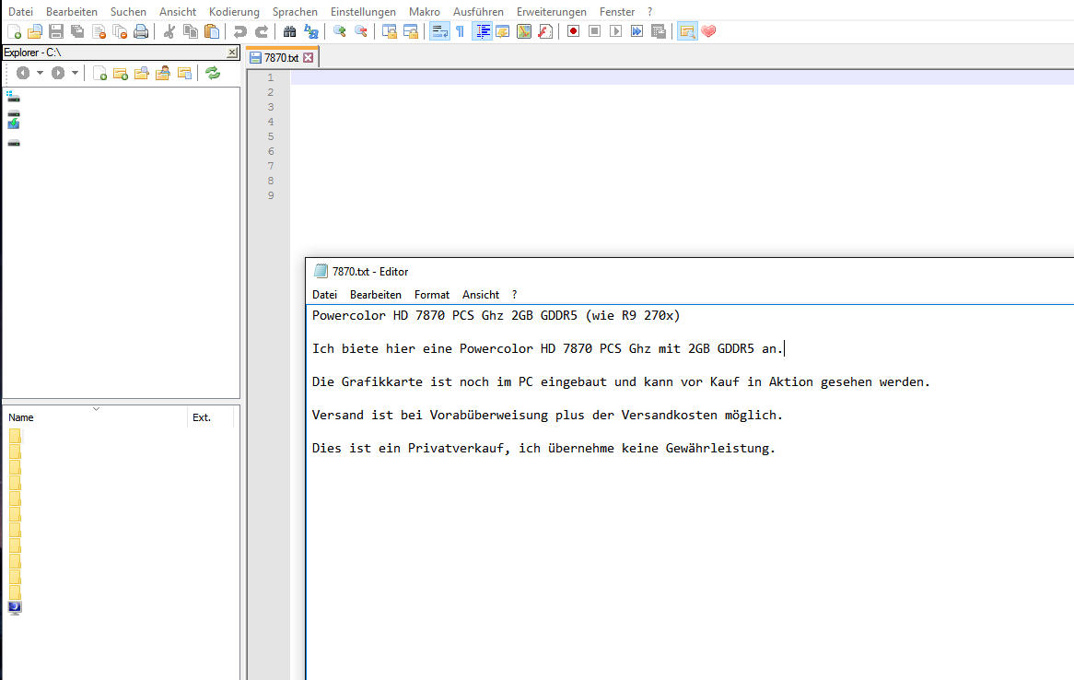Click the Close All documents toolbar icon
This screenshot has height=680, width=1074.
(x=120, y=31)
